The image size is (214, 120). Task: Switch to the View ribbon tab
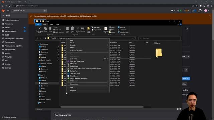click(58, 24)
